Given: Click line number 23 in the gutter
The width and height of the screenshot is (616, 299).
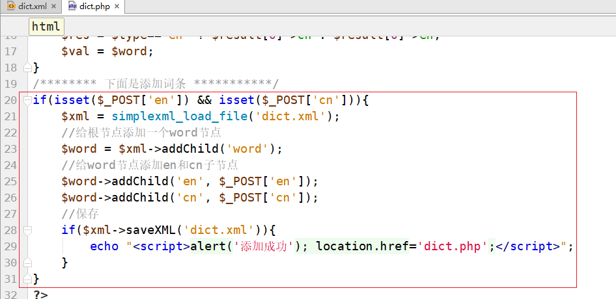Looking at the screenshot, I should [x=10, y=149].
